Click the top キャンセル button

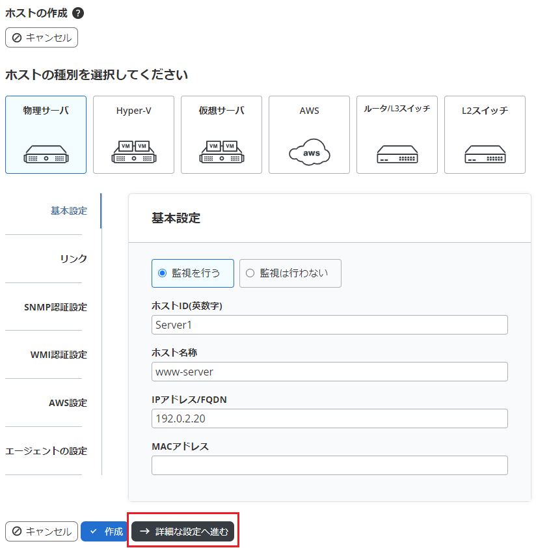[x=42, y=37]
